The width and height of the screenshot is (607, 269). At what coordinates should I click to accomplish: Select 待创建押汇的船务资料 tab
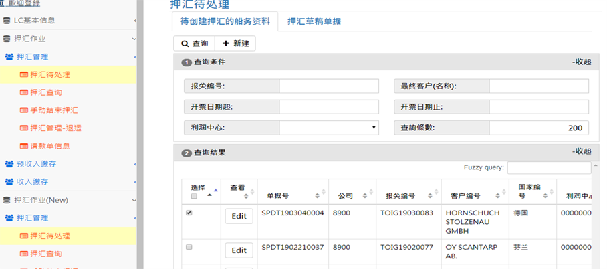[225, 21]
